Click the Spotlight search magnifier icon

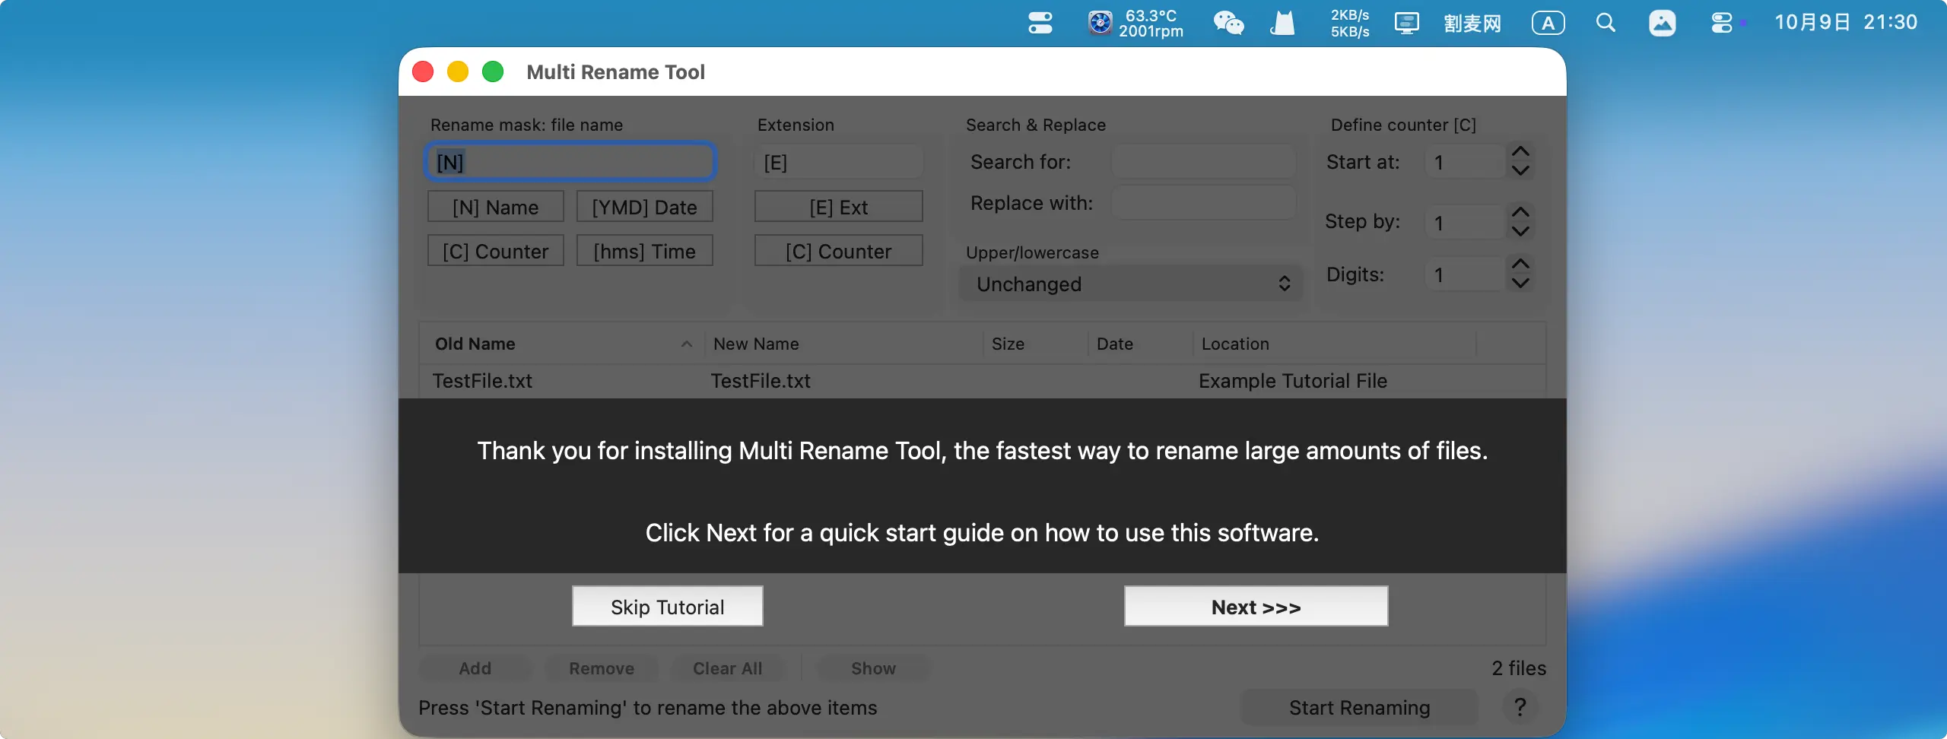click(1606, 24)
